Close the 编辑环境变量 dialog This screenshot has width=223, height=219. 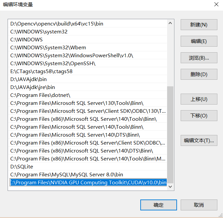[x=216, y=4]
